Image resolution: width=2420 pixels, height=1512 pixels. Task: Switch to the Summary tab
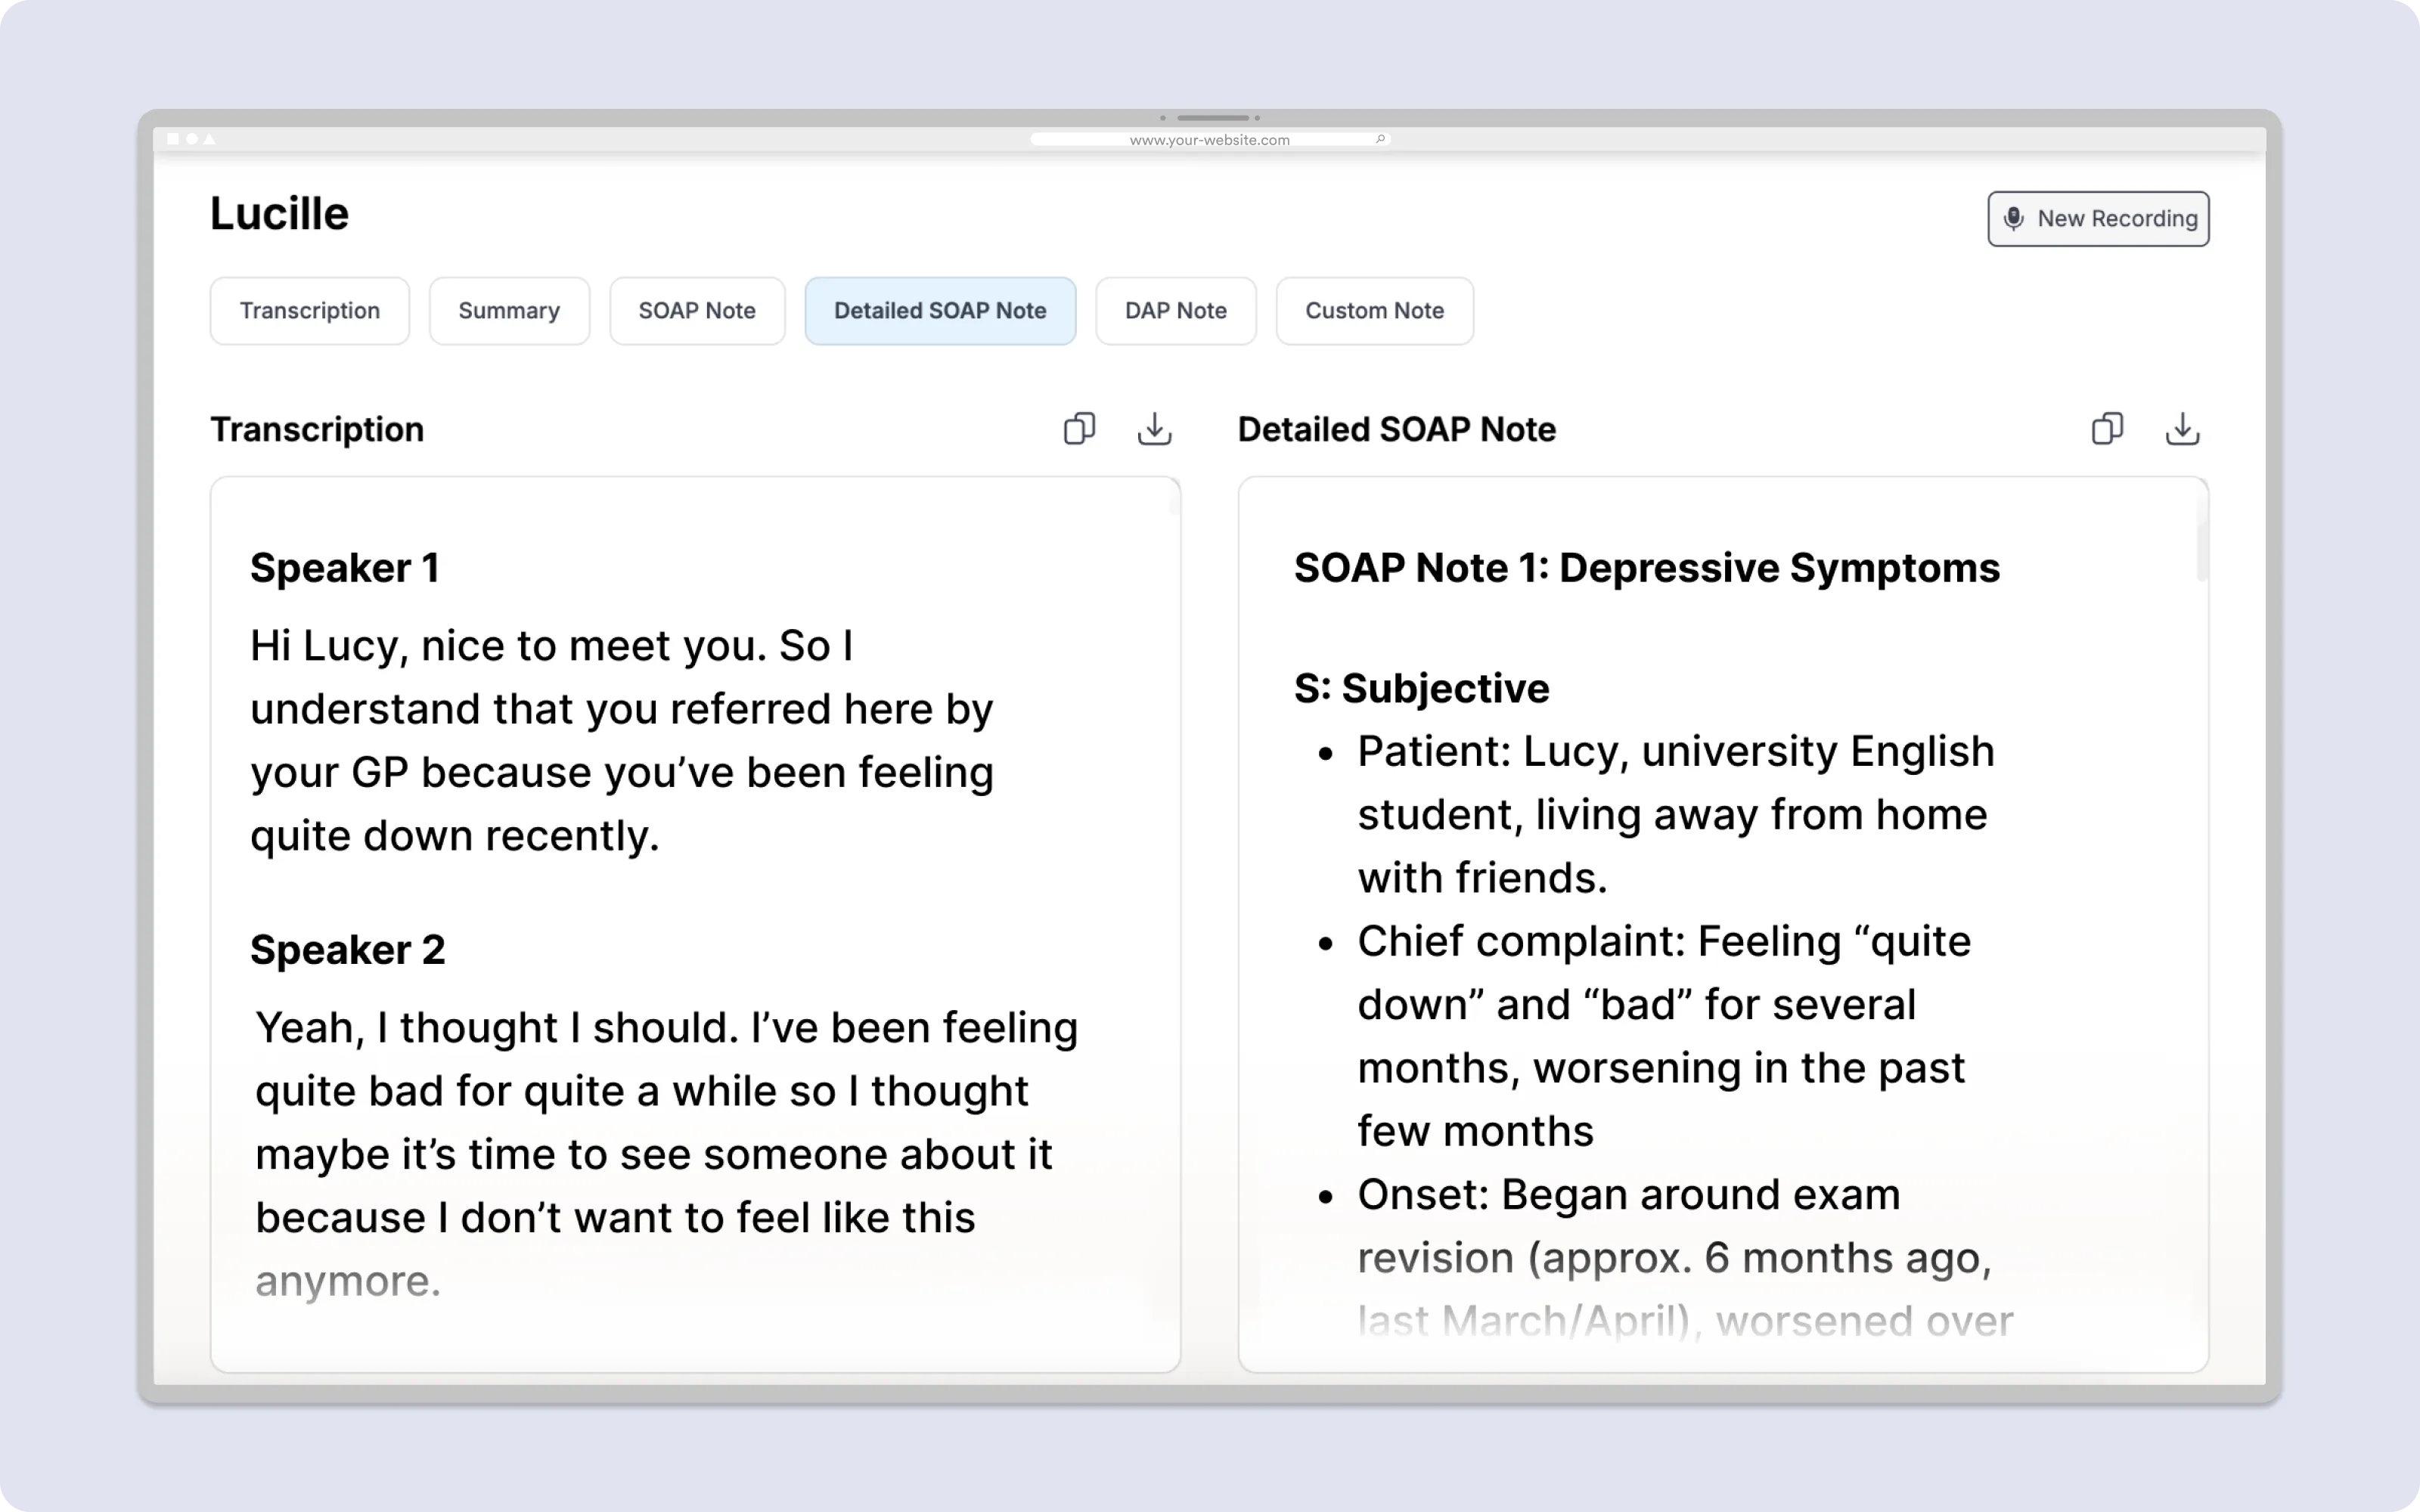[x=509, y=310]
